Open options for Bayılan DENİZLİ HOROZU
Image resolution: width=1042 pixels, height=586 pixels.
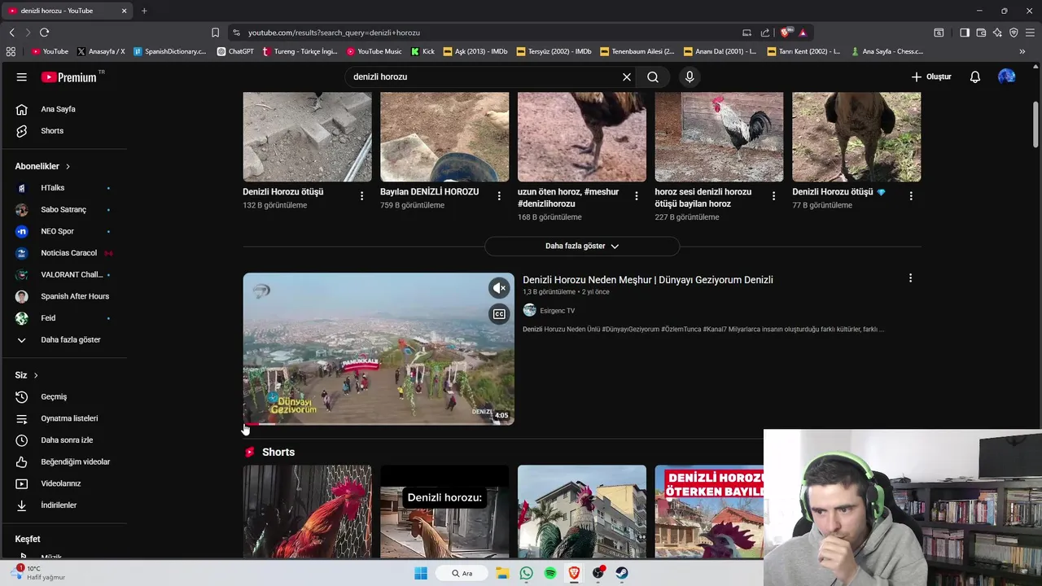tap(499, 196)
